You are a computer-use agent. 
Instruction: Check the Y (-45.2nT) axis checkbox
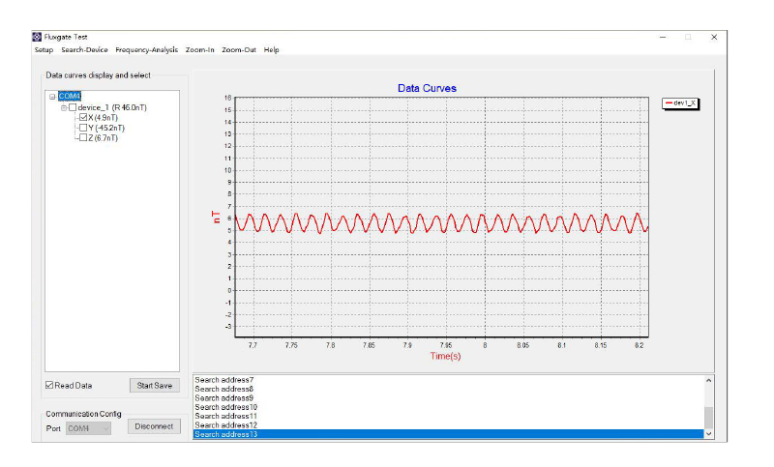[83, 128]
